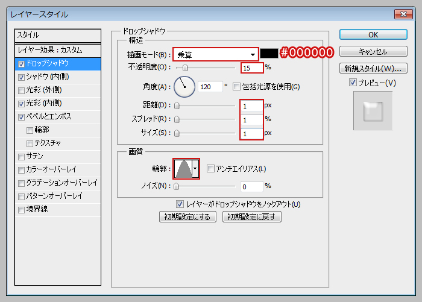Enable the カラーオーバーレイ checkbox

[22, 171]
